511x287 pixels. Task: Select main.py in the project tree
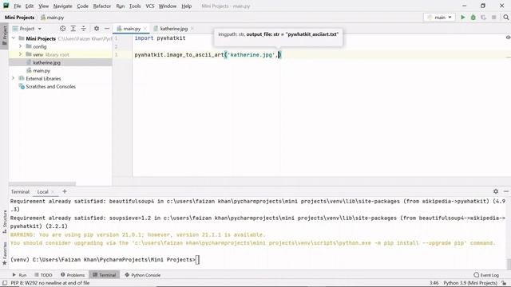42,71
